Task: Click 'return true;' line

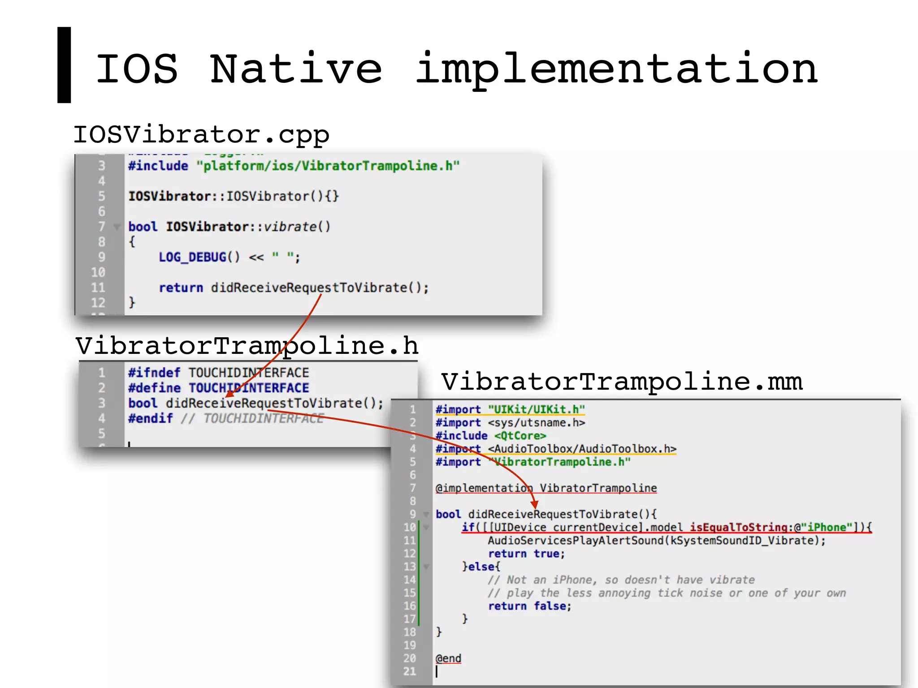Action: [527, 554]
